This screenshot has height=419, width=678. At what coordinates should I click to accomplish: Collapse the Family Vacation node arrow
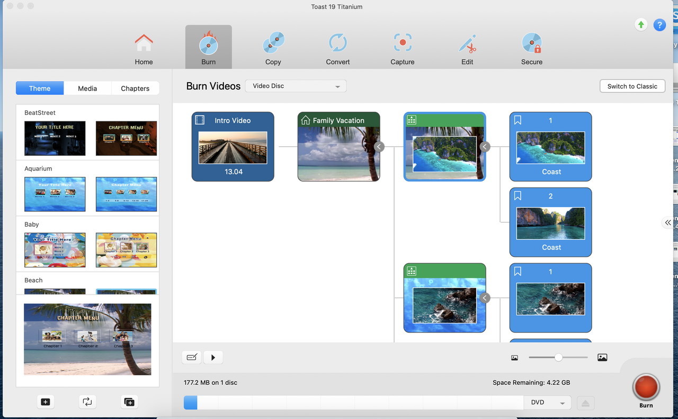(x=379, y=147)
